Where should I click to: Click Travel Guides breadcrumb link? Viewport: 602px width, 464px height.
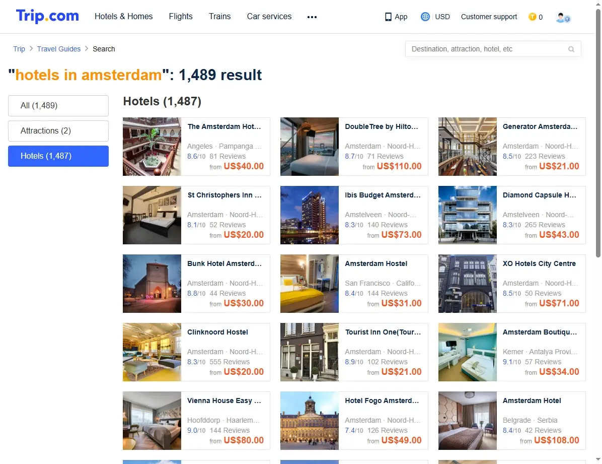click(x=59, y=49)
